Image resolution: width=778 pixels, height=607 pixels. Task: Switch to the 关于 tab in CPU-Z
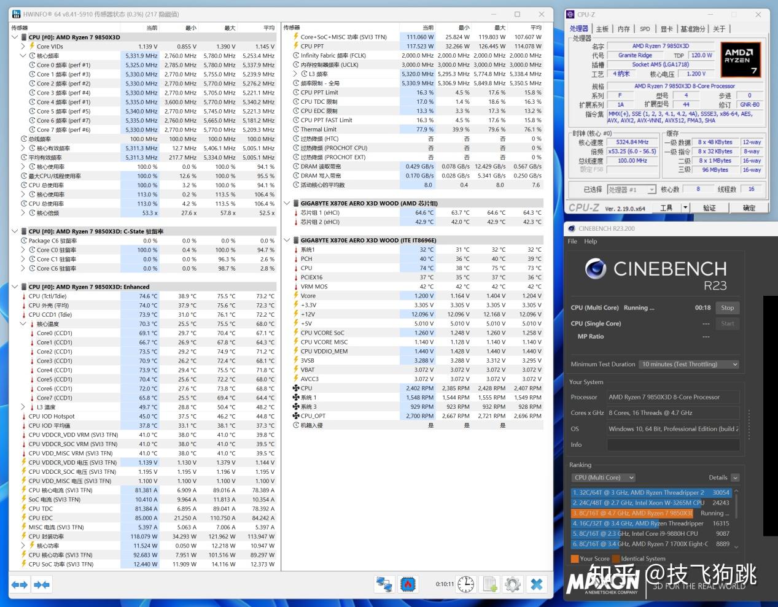coord(719,29)
